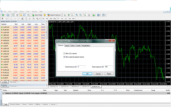Open the Strategy Tester icon

click(x=28, y=15)
